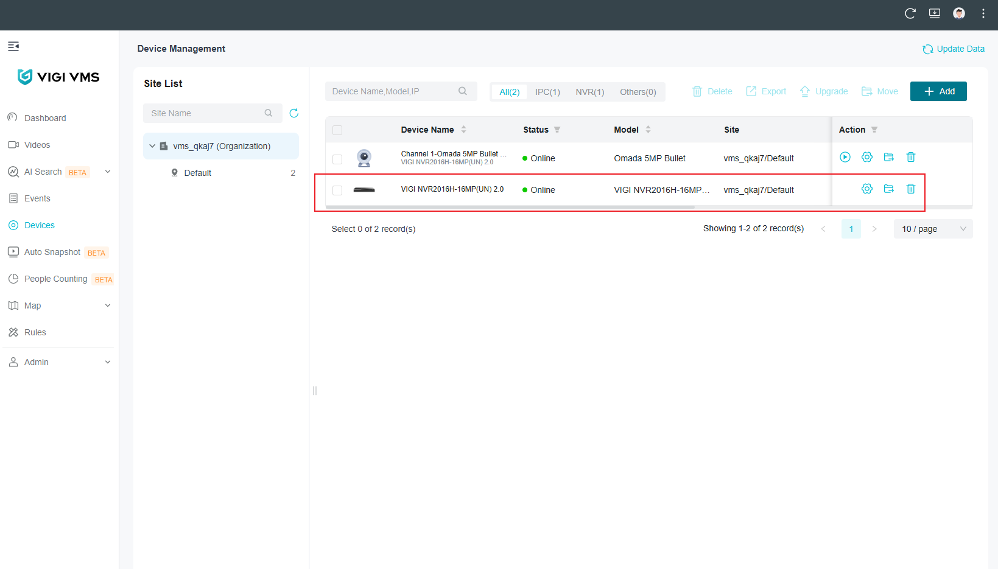Delete the Omada 5MP Bullet device
This screenshot has width=998, height=569.
click(x=911, y=157)
